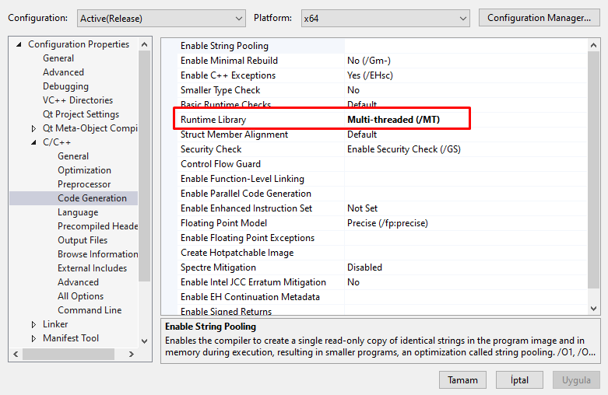This screenshot has height=395, width=608.
Task: Open the All Options page
Action: (80, 296)
